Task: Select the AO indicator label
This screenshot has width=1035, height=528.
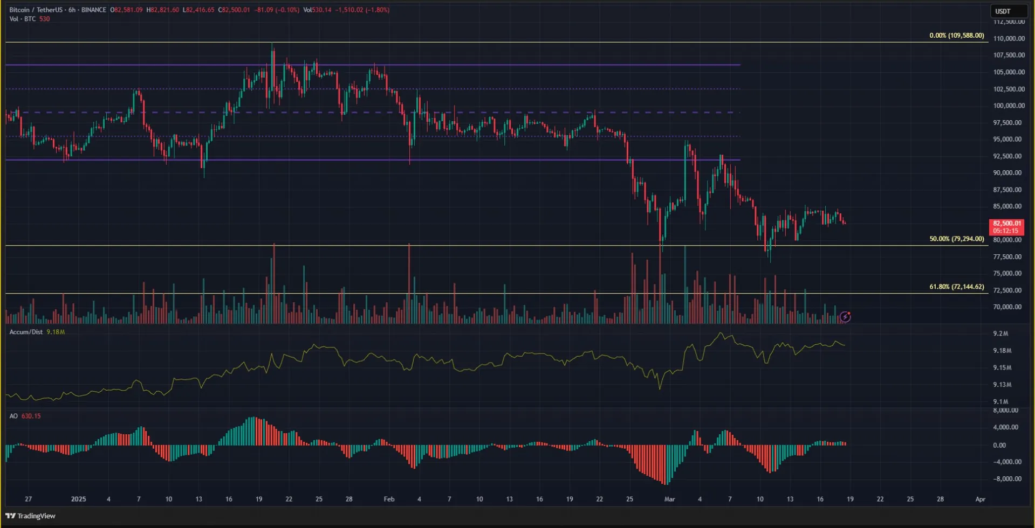Action: click(13, 416)
